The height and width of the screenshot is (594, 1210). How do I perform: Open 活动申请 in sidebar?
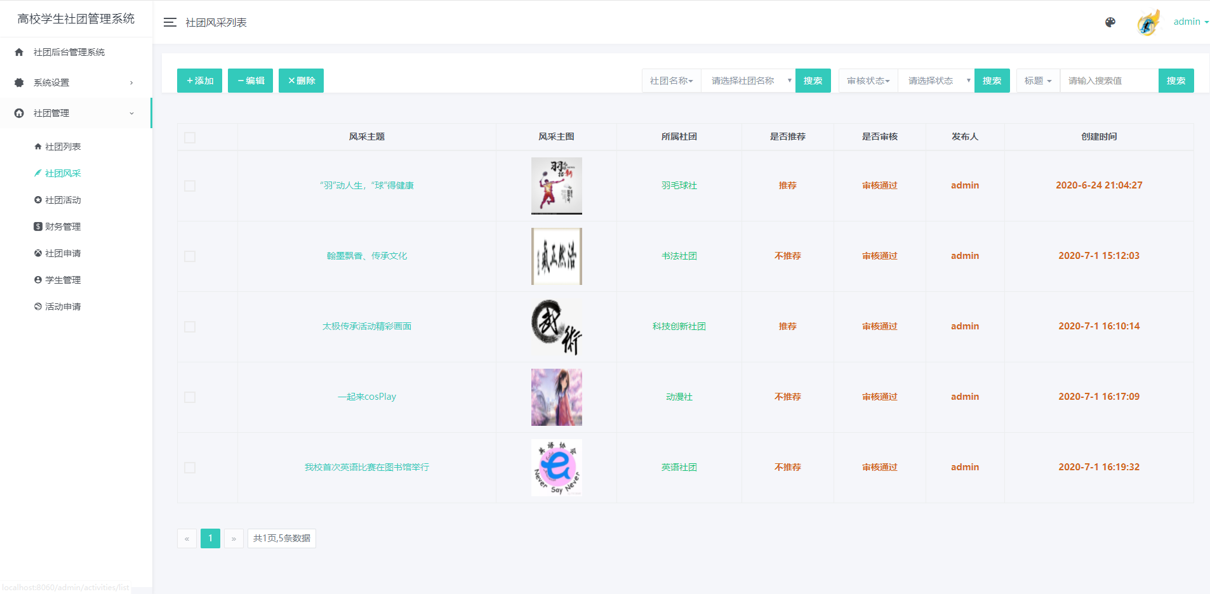63,307
